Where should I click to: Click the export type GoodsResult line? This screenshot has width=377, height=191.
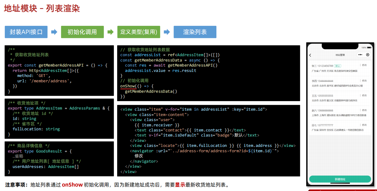[x=40, y=151]
